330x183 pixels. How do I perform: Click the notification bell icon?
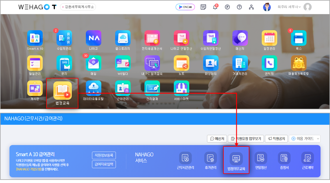point(215,7)
